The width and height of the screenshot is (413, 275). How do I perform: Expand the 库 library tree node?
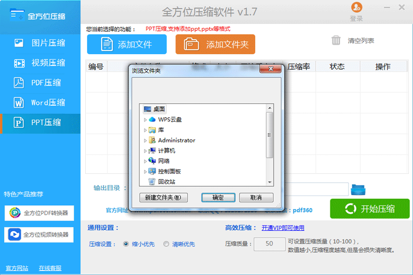145,130
